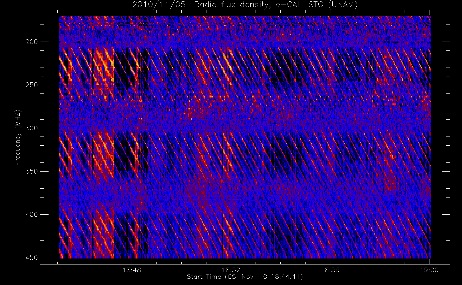Image resolution: width=462 pixels, height=285 pixels.
Task: Click the 'Start Time (05-Nov-10 18:44:41)' label
Action: (245, 277)
